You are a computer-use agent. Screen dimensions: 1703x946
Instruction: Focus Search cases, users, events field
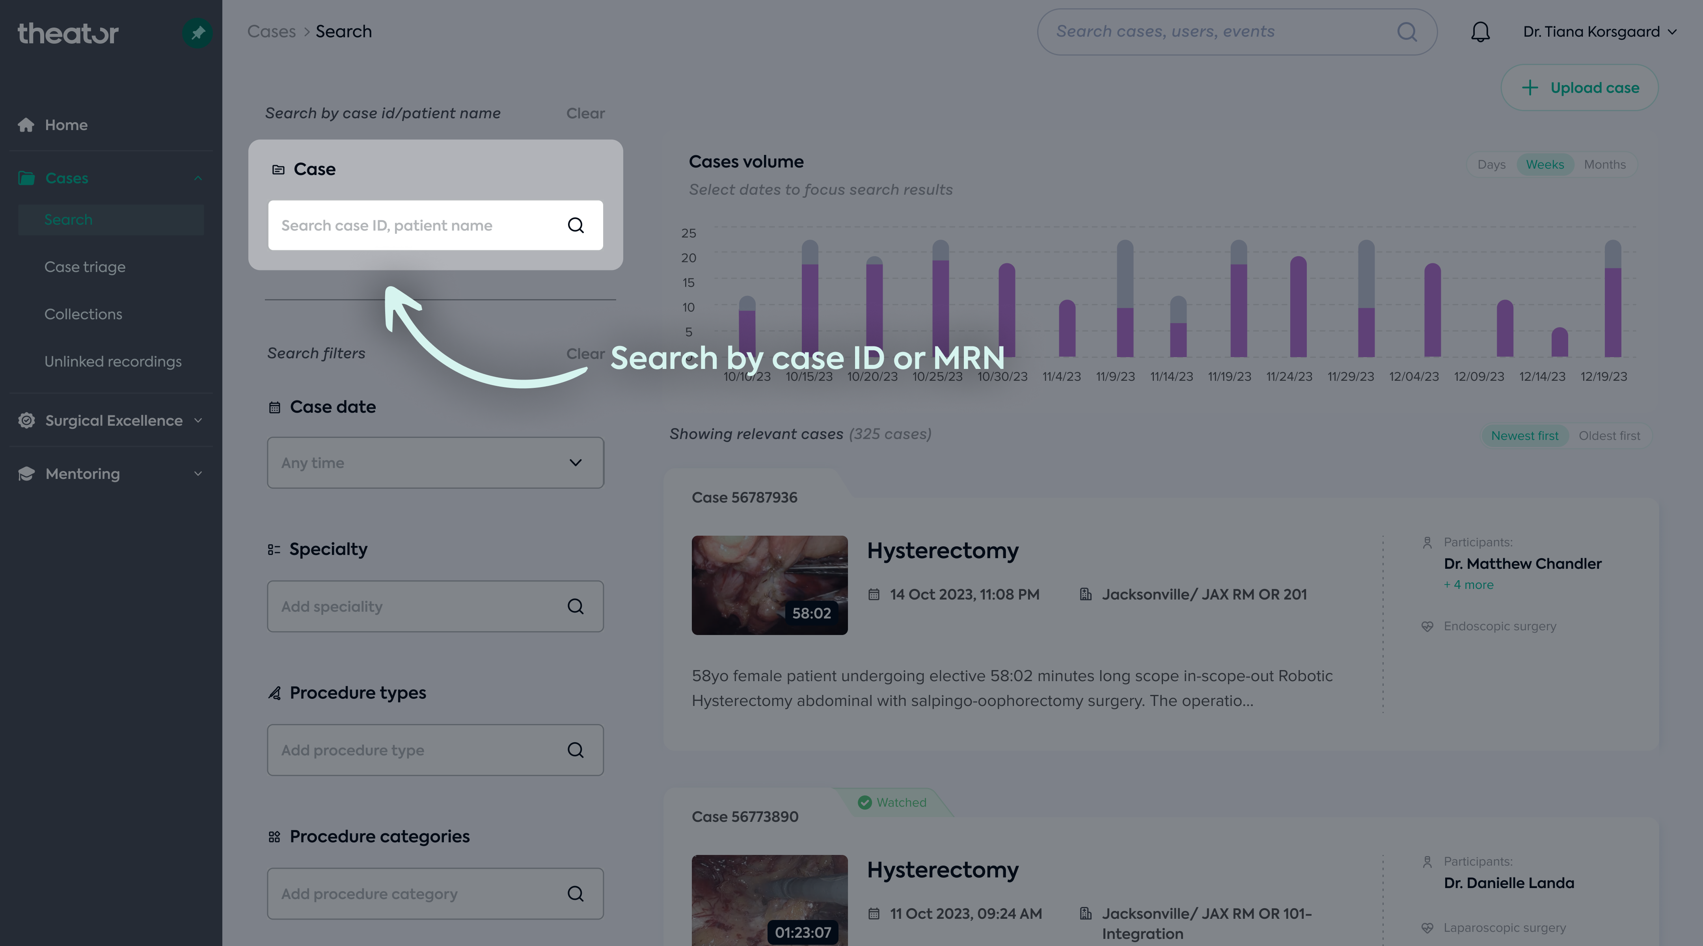pyautogui.click(x=1237, y=32)
